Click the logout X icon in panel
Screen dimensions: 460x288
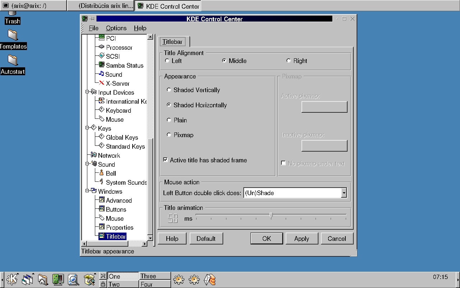click(103, 276)
